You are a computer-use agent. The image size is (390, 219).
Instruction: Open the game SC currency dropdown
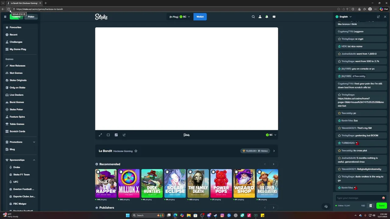[271, 135]
